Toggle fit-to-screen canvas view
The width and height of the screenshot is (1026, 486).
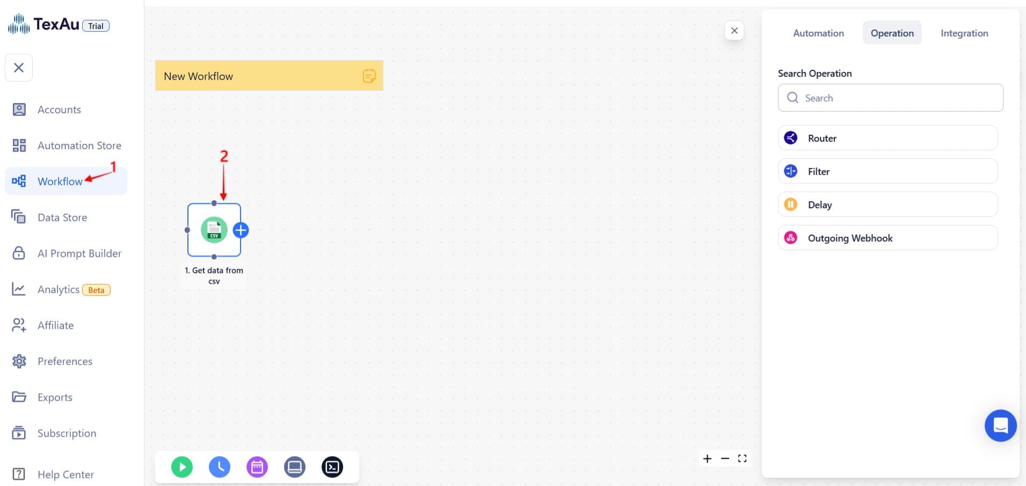743,459
